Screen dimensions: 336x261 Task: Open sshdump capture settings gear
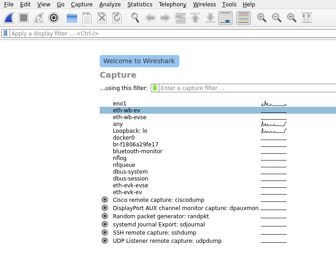click(x=105, y=232)
